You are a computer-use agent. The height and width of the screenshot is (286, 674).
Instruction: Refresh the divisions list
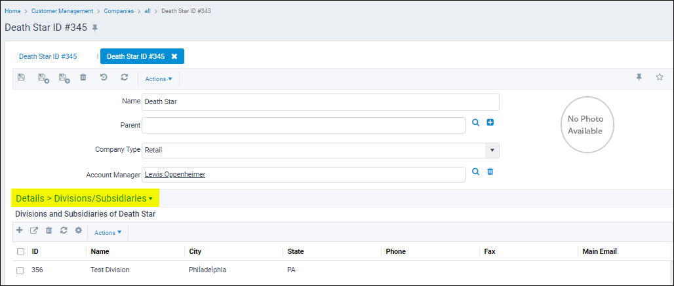click(64, 230)
